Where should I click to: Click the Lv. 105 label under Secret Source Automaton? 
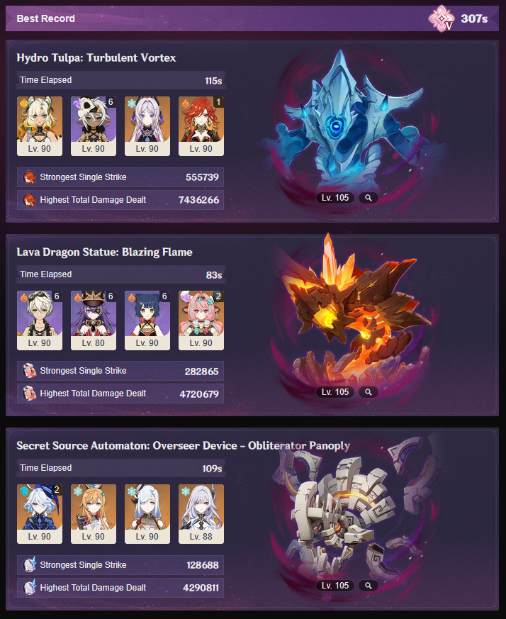[334, 586]
